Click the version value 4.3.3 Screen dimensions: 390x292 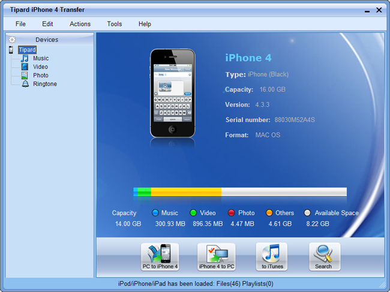[x=262, y=104]
